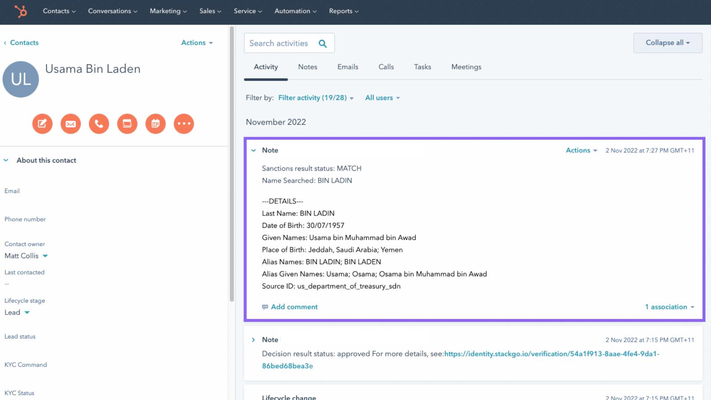This screenshot has height=400, width=711.
Task: Open the All users filter dropdown
Action: [382, 98]
